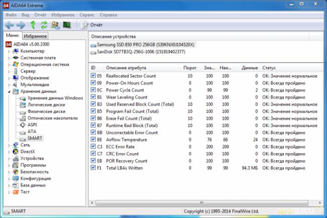The image size is (327, 218).
Task: Select Логические диски in the tree
Action: 46,105
